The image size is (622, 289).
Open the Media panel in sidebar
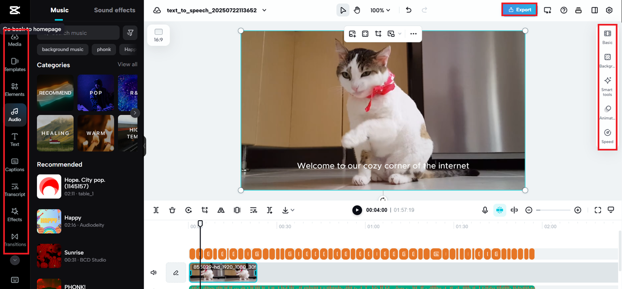15,40
